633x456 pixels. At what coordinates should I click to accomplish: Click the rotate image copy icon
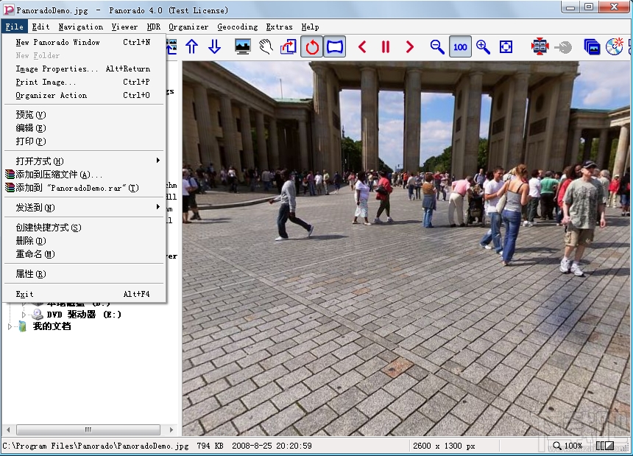coord(289,47)
